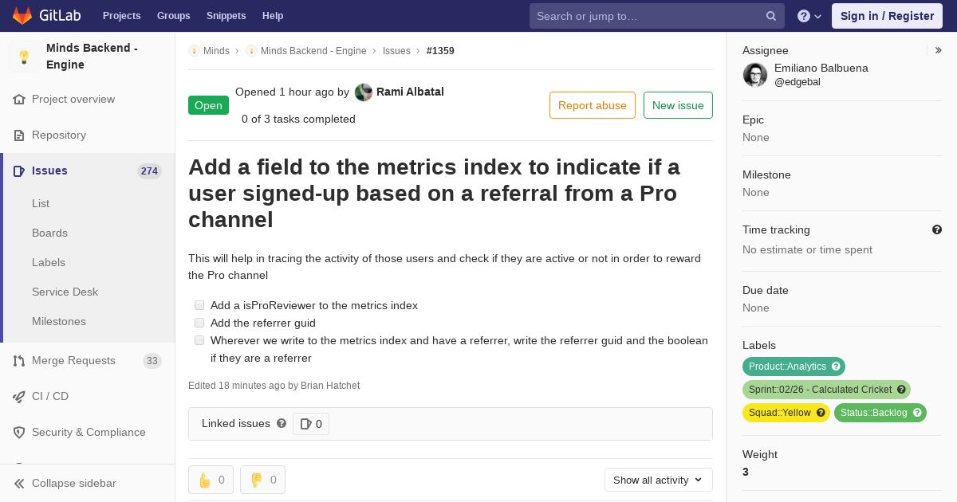This screenshot has height=502, width=957.
Task: Collapse the right sidebar chevron
Action: click(x=938, y=50)
